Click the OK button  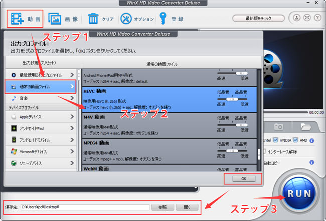point(244,178)
